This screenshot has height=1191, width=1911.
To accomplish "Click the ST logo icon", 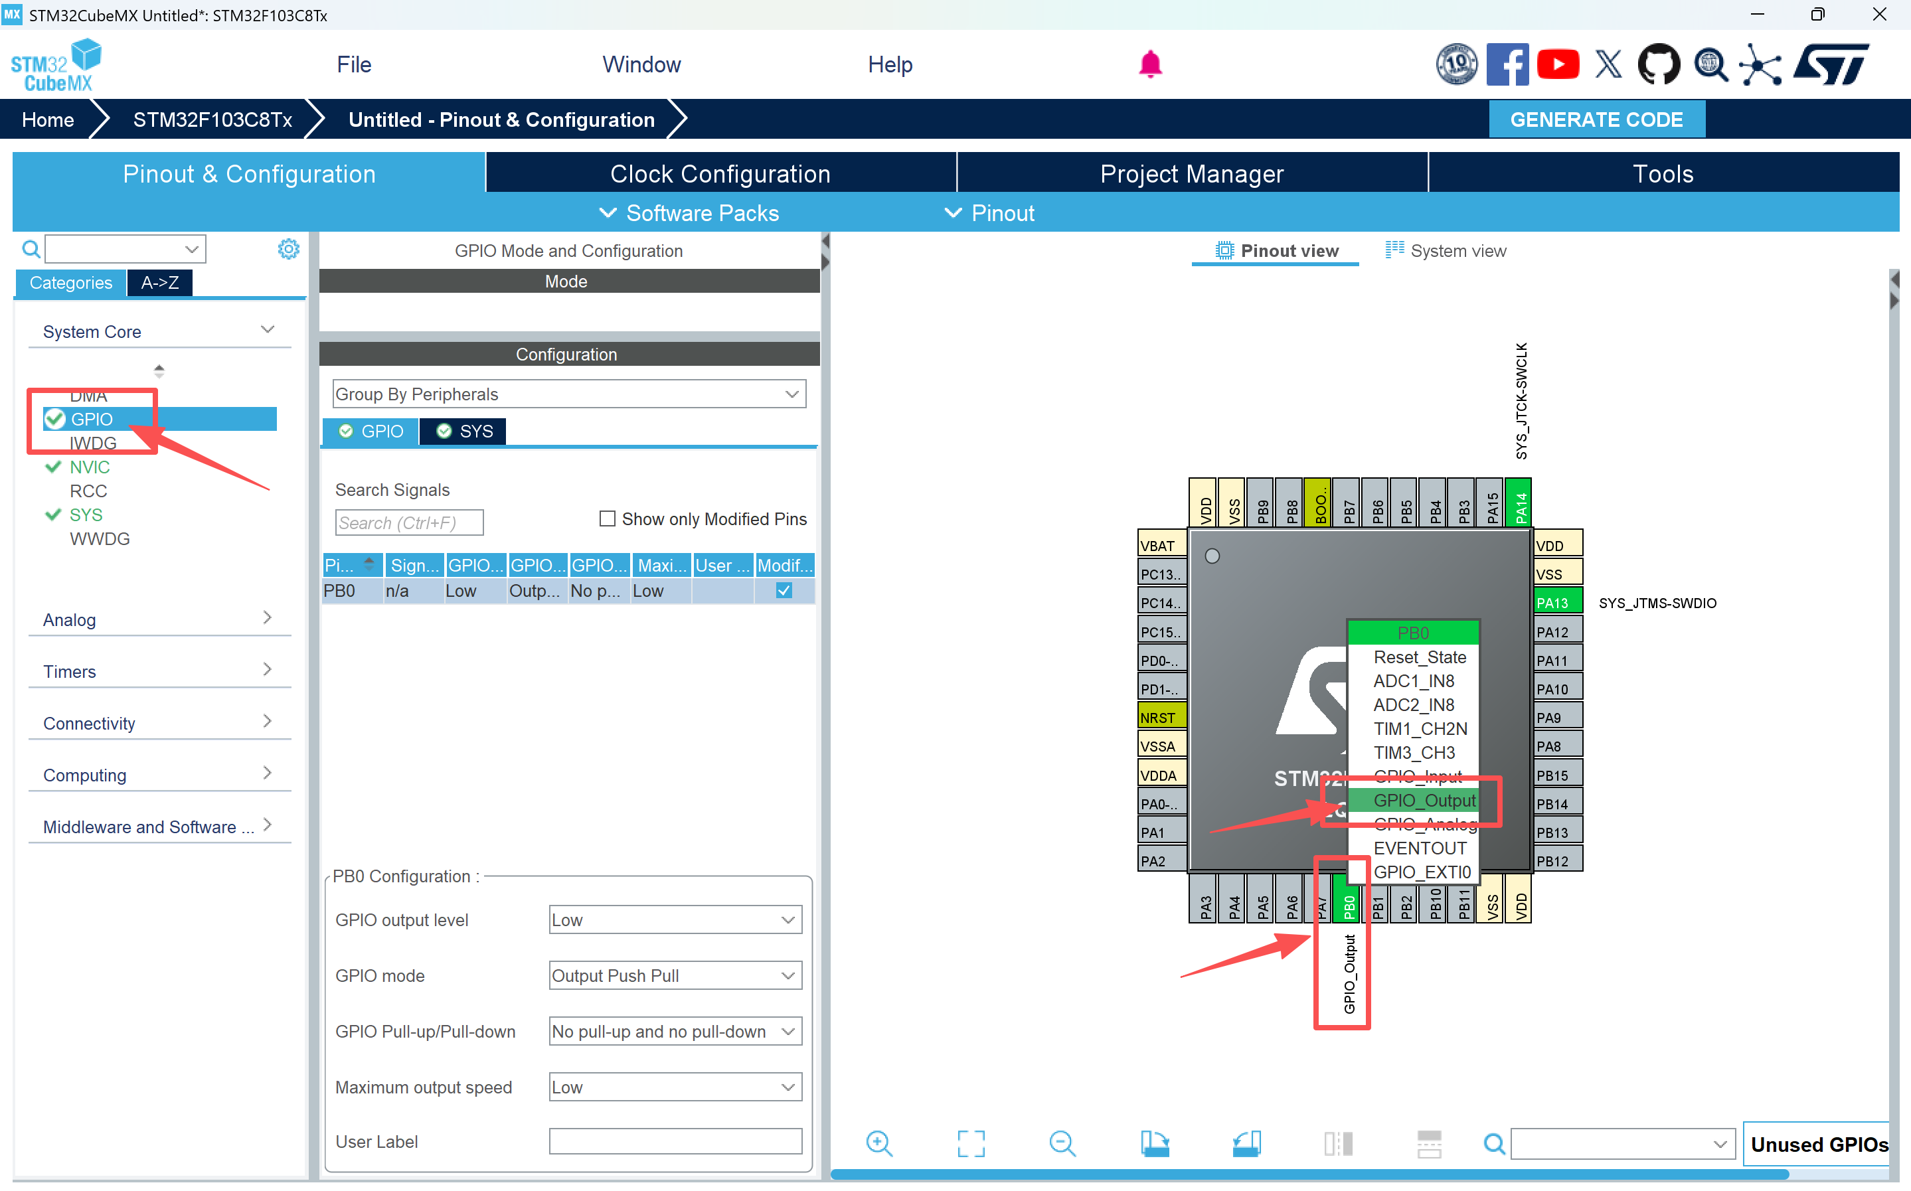I will (x=1831, y=64).
